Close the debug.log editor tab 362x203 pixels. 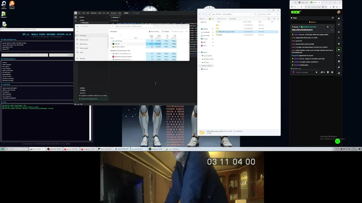(119, 17)
